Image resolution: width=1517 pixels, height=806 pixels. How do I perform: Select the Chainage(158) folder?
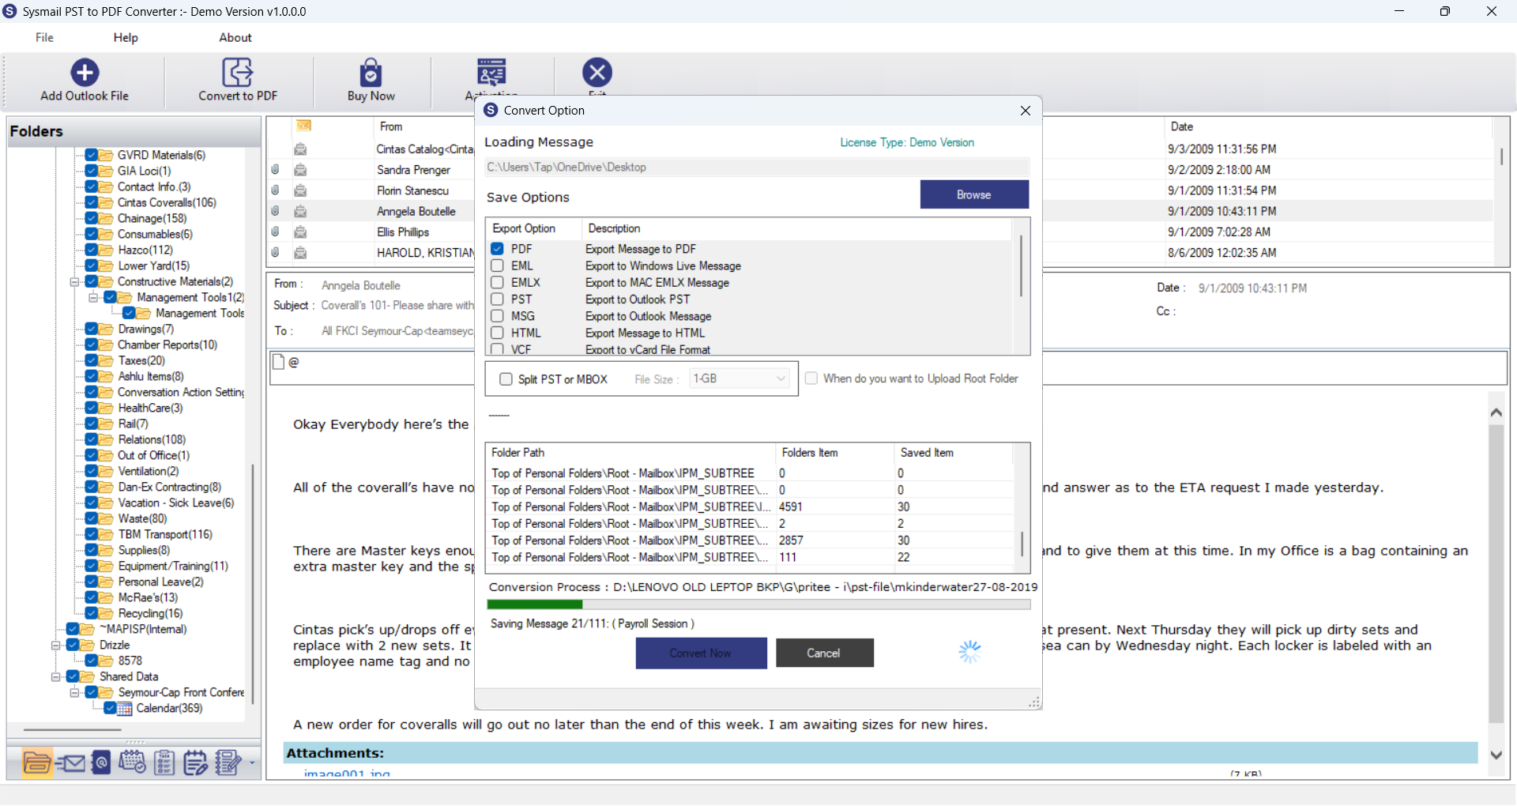coord(152,219)
